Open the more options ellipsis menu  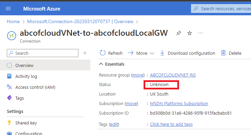(x=201, y=33)
